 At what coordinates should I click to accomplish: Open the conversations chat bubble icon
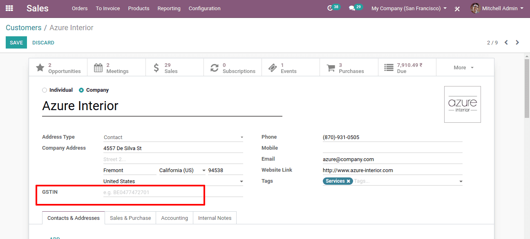[x=352, y=8]
